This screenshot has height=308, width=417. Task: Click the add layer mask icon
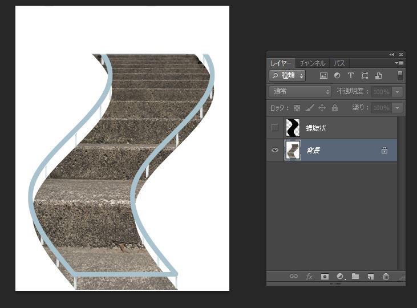(x=325, y=277)
